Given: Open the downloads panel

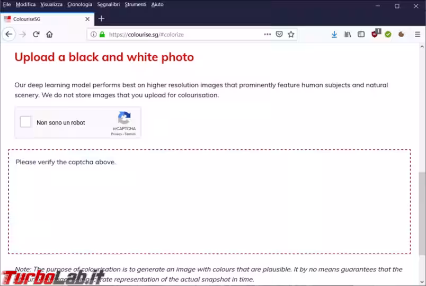Looking at the screenshot, I should coord(334,34).
